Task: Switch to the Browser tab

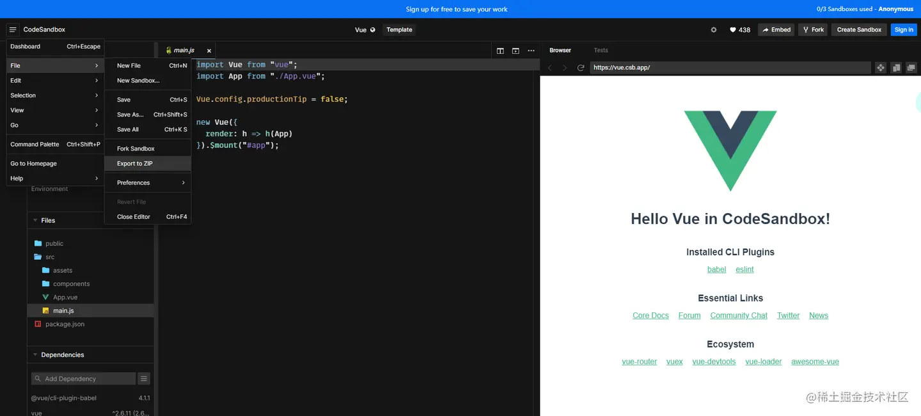Action: point(560,50)
